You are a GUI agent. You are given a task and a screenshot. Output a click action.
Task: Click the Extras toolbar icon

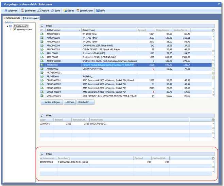pyautogui.click(x=65, y=11)
